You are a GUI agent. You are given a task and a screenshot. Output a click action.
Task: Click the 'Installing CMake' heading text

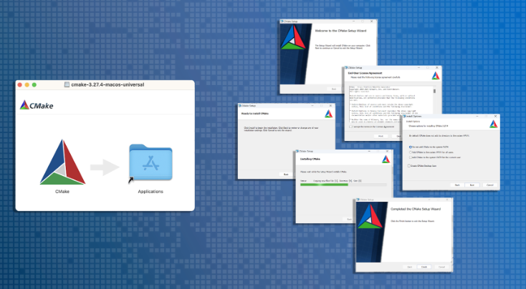[310, 159]
